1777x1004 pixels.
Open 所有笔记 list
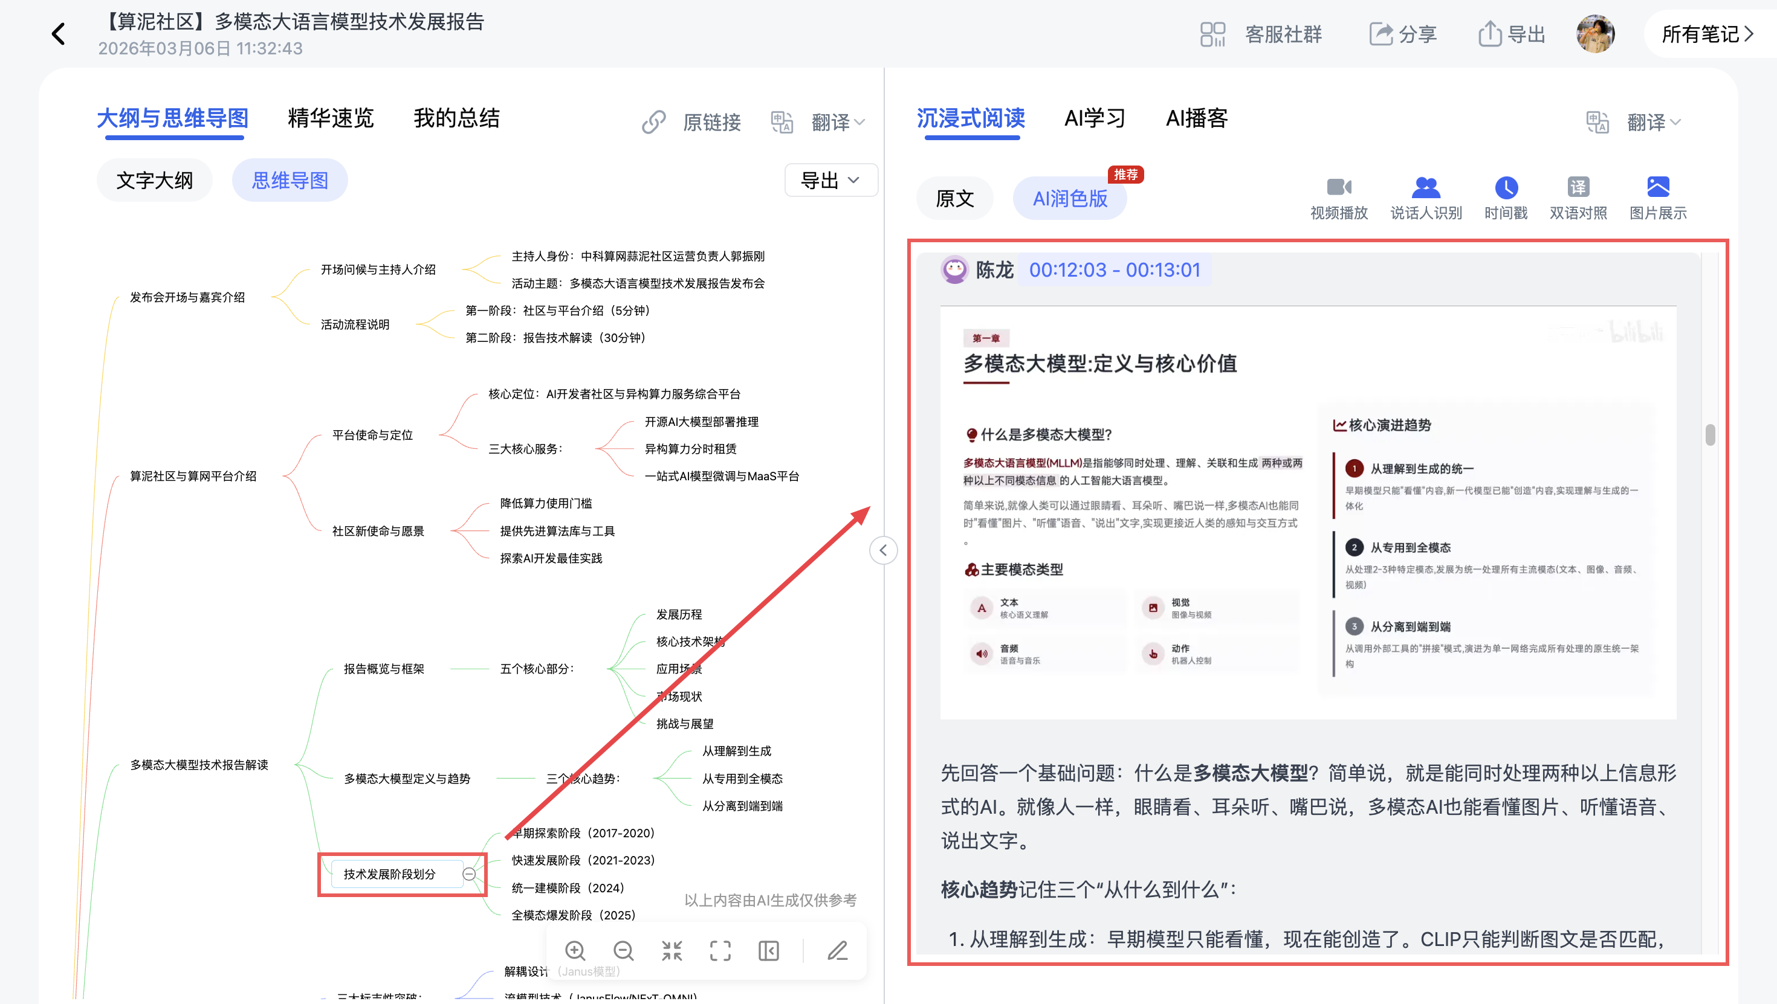pyautogui.click(x=1707, y=34)
